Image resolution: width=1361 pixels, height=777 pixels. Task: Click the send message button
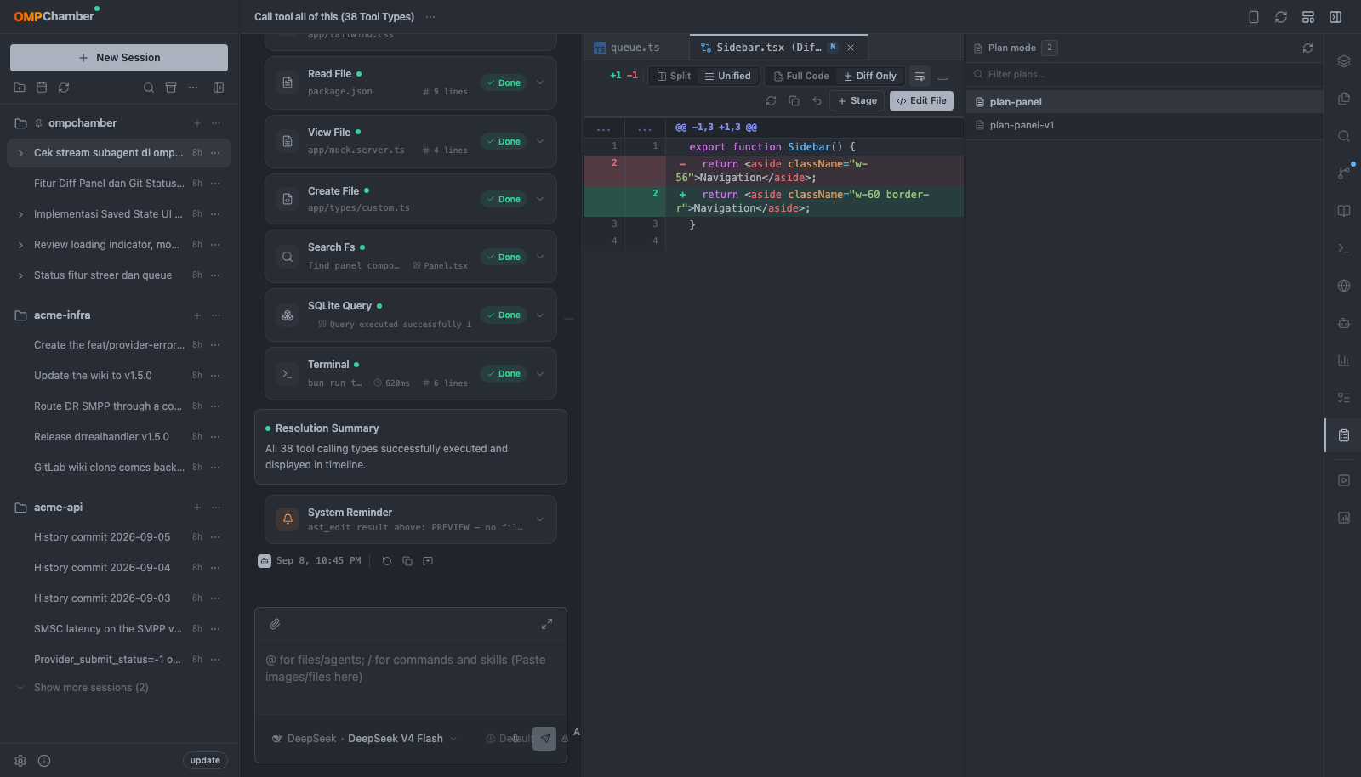[x=544, y=739]
